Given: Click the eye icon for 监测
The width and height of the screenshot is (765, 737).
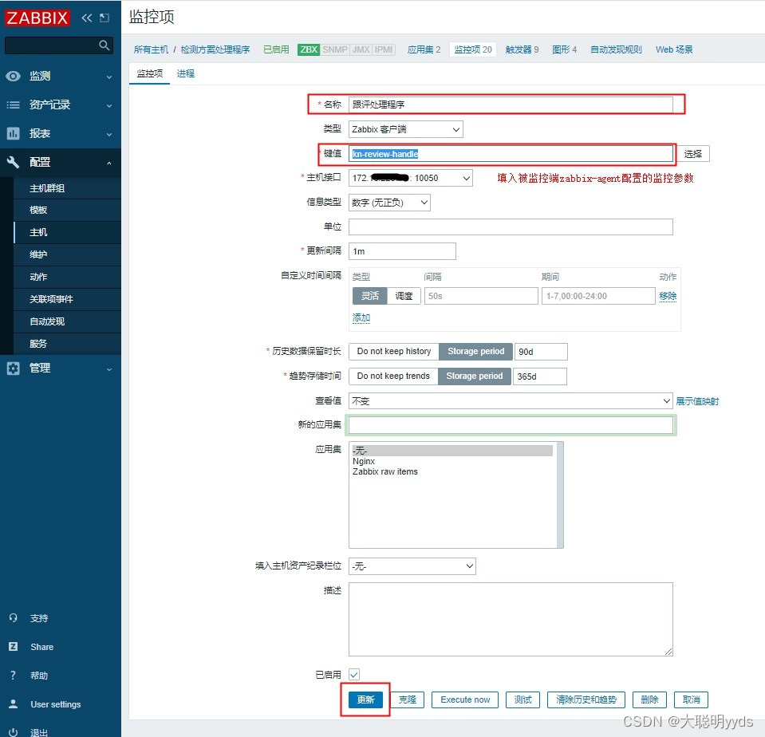Looking at the screenshot, I should click(x=14, y=76).
